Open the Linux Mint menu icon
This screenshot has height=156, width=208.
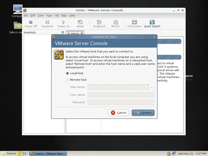3,154
